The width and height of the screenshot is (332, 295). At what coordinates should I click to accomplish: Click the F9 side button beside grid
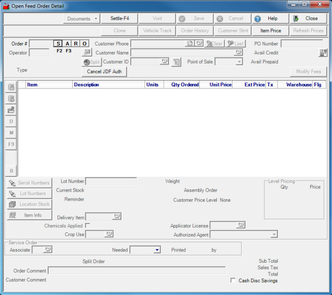click(11, 144)
